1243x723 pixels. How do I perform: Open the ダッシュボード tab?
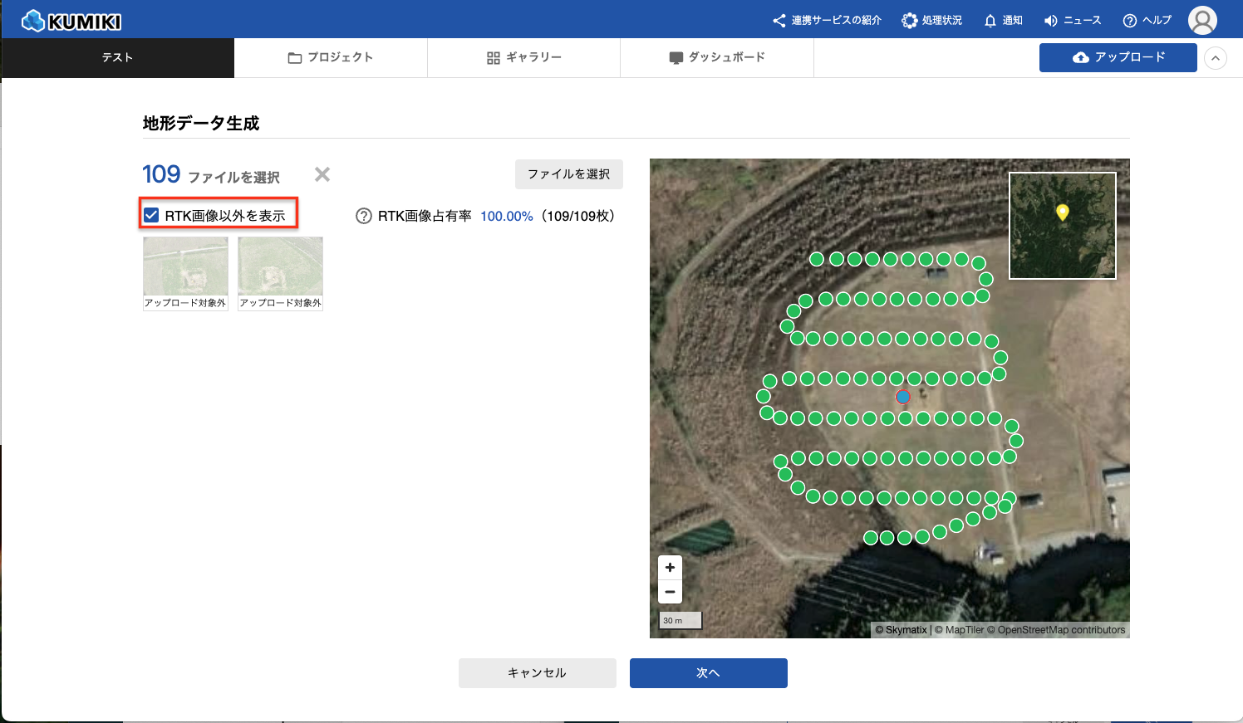[716, 58]
